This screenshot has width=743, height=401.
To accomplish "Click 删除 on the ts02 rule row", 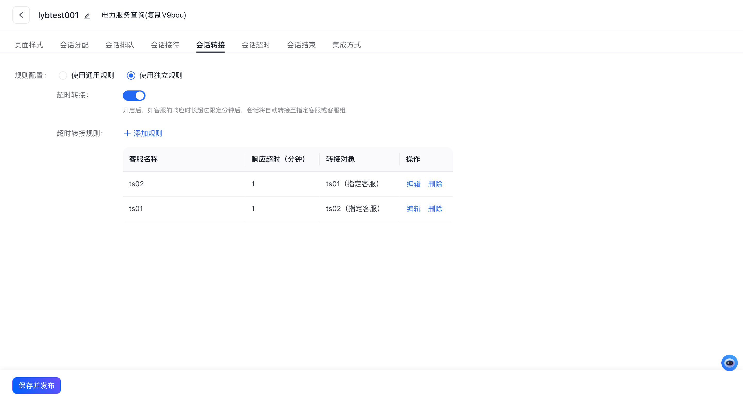I will 435,184.
